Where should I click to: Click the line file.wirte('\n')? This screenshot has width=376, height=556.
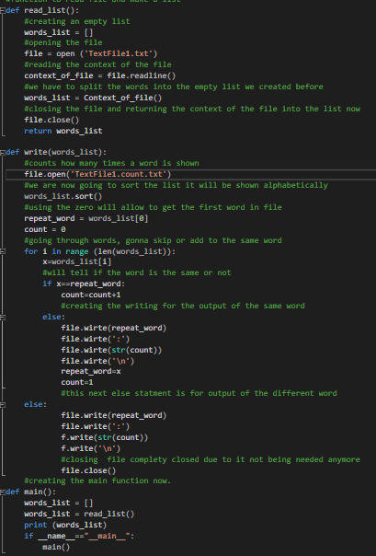coord(97,361)
